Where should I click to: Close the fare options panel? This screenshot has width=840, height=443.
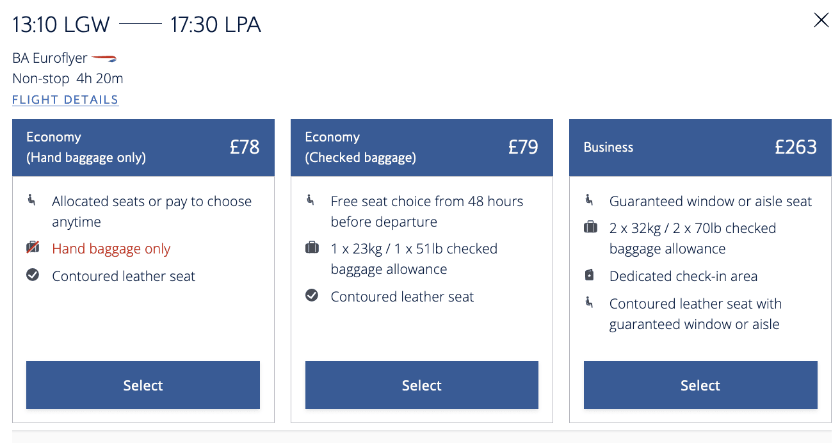tap(821, 20)
